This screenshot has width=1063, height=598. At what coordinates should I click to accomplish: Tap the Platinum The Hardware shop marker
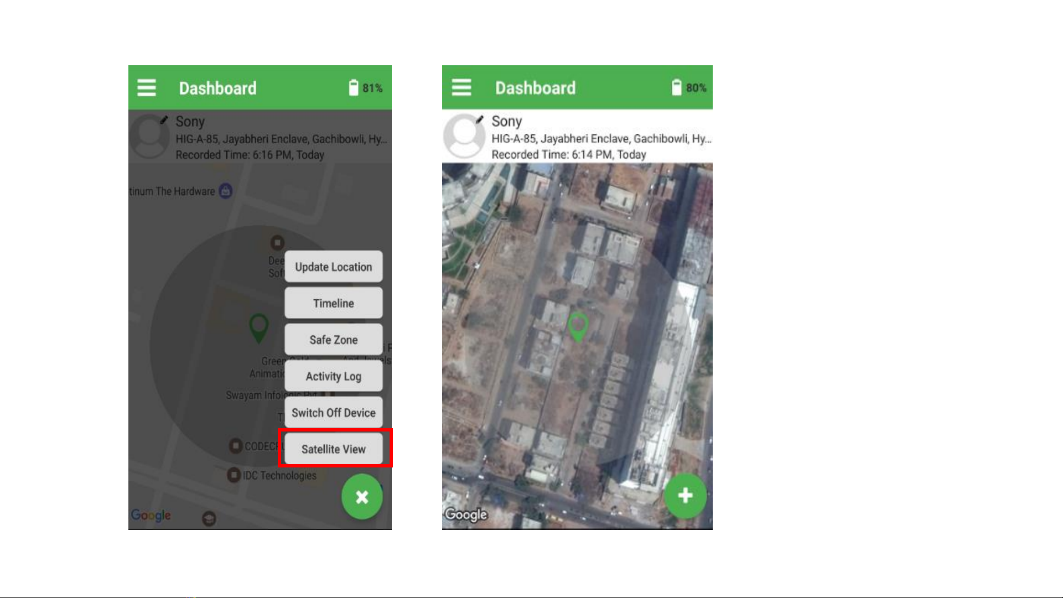point(225,191)
